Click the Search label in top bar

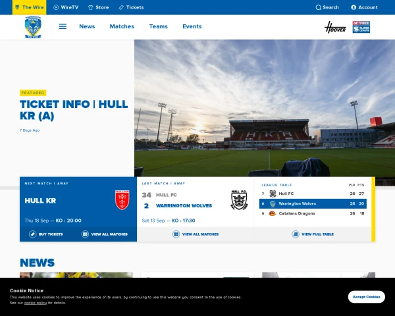[x=330, y=7]
